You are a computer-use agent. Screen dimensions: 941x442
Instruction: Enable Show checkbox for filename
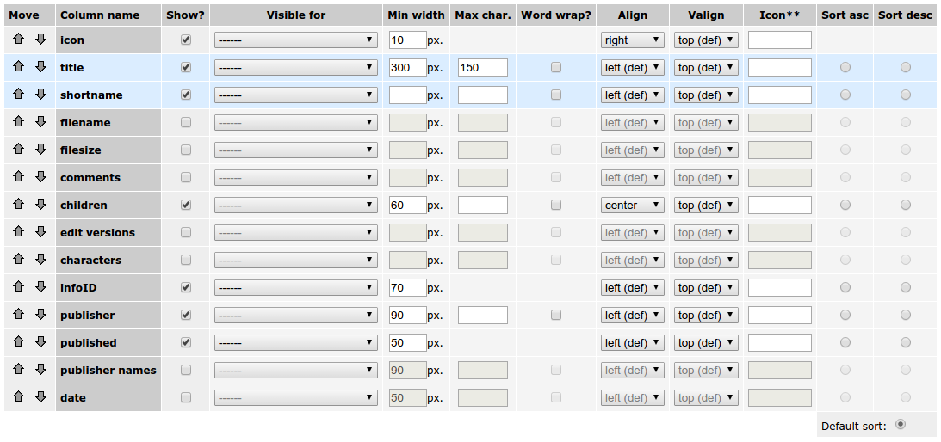pyautogui.click(x=186, y=123)
